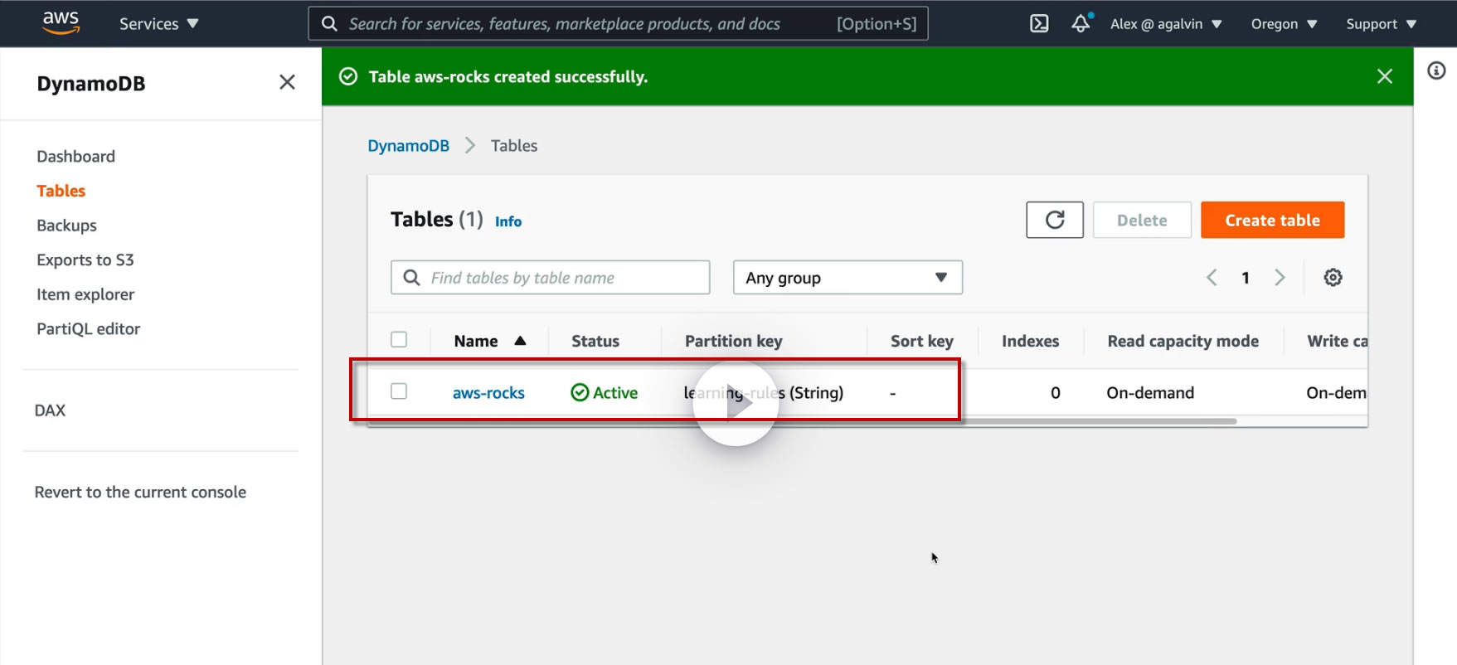1457x665 pixels.
Task: Dismiss the success notification banner
Action: (1384, 76)
